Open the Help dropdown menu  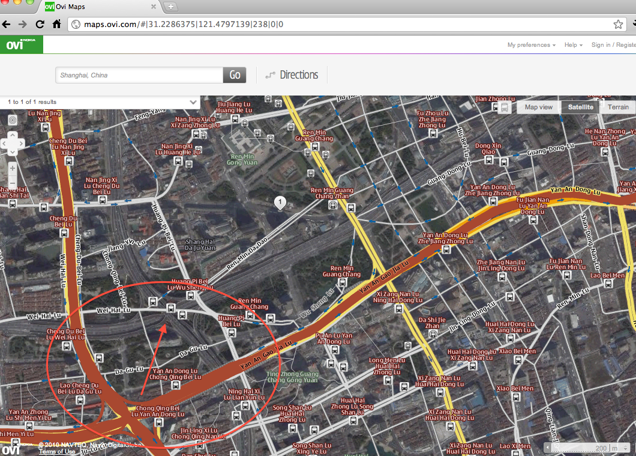(x=573, y=45)
